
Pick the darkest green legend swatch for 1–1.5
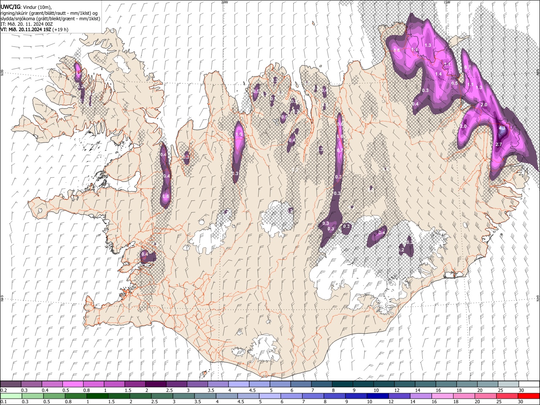[x=97, y=396]
